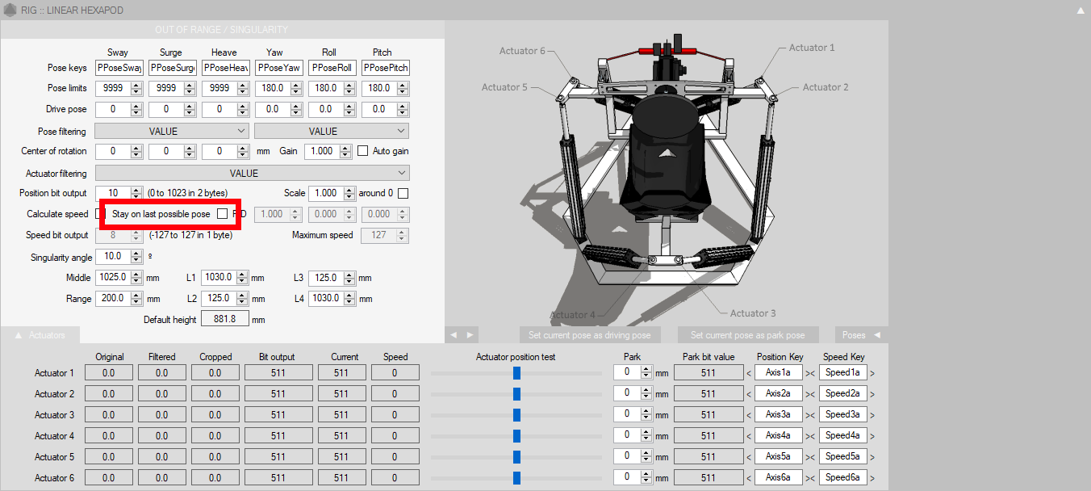Screen dimensions: 1091x491
Task: Click the Middle length input field
Action: 112,278
